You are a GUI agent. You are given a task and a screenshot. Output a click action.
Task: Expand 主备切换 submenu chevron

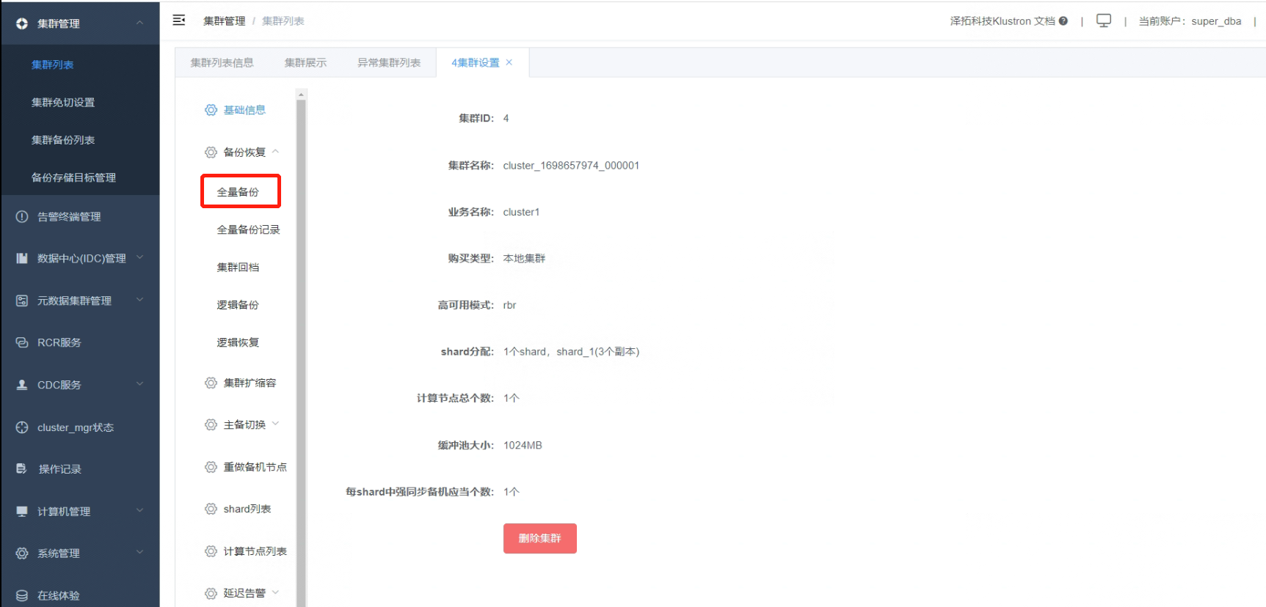276,424
